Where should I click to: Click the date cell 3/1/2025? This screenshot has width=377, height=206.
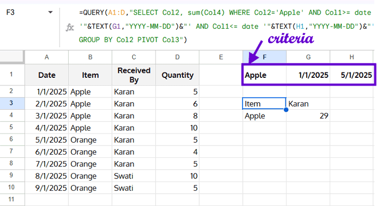click(x=47, y=116)
